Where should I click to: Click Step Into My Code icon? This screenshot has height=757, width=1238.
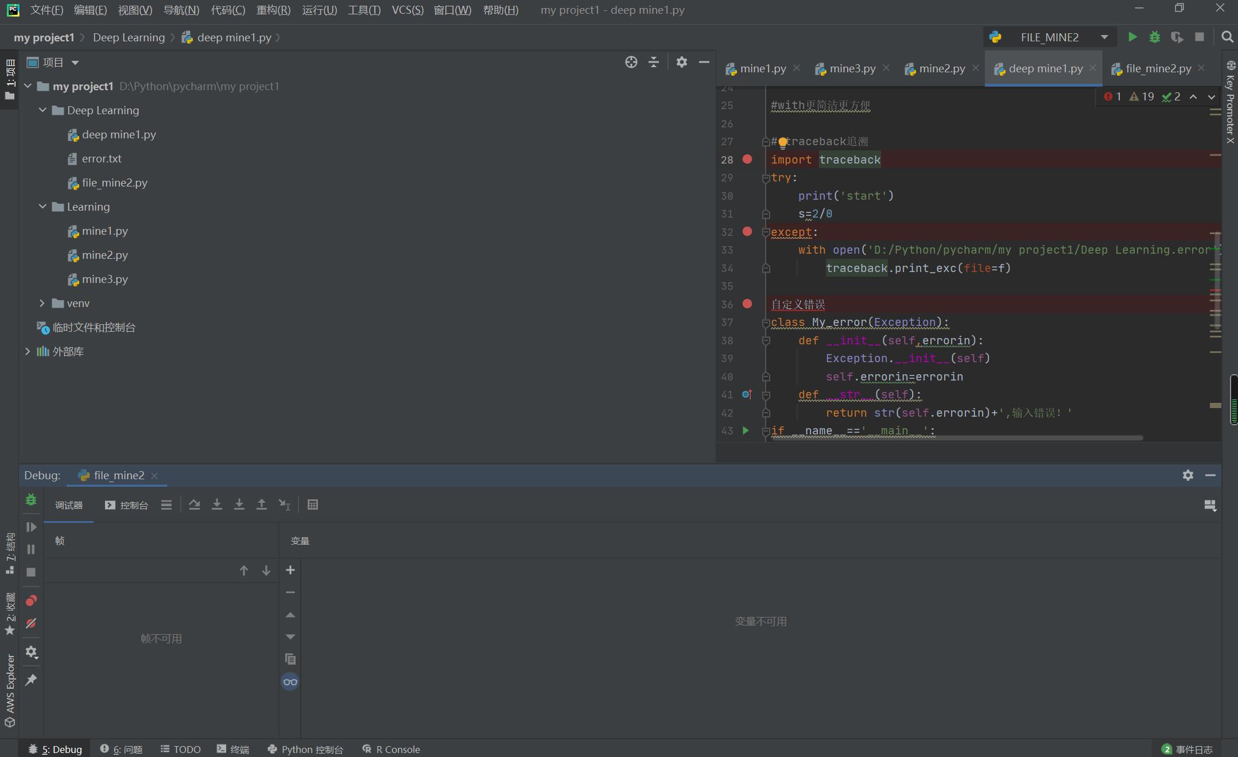239,505
